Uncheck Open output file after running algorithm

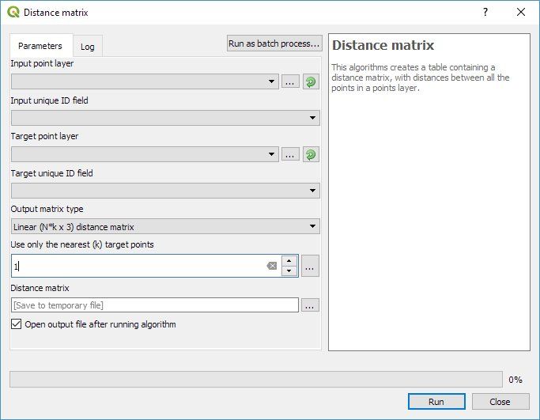point(17,324)
